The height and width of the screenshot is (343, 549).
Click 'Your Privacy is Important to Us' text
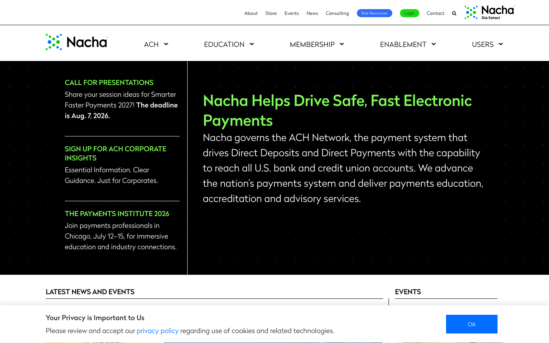click(95, 318)
